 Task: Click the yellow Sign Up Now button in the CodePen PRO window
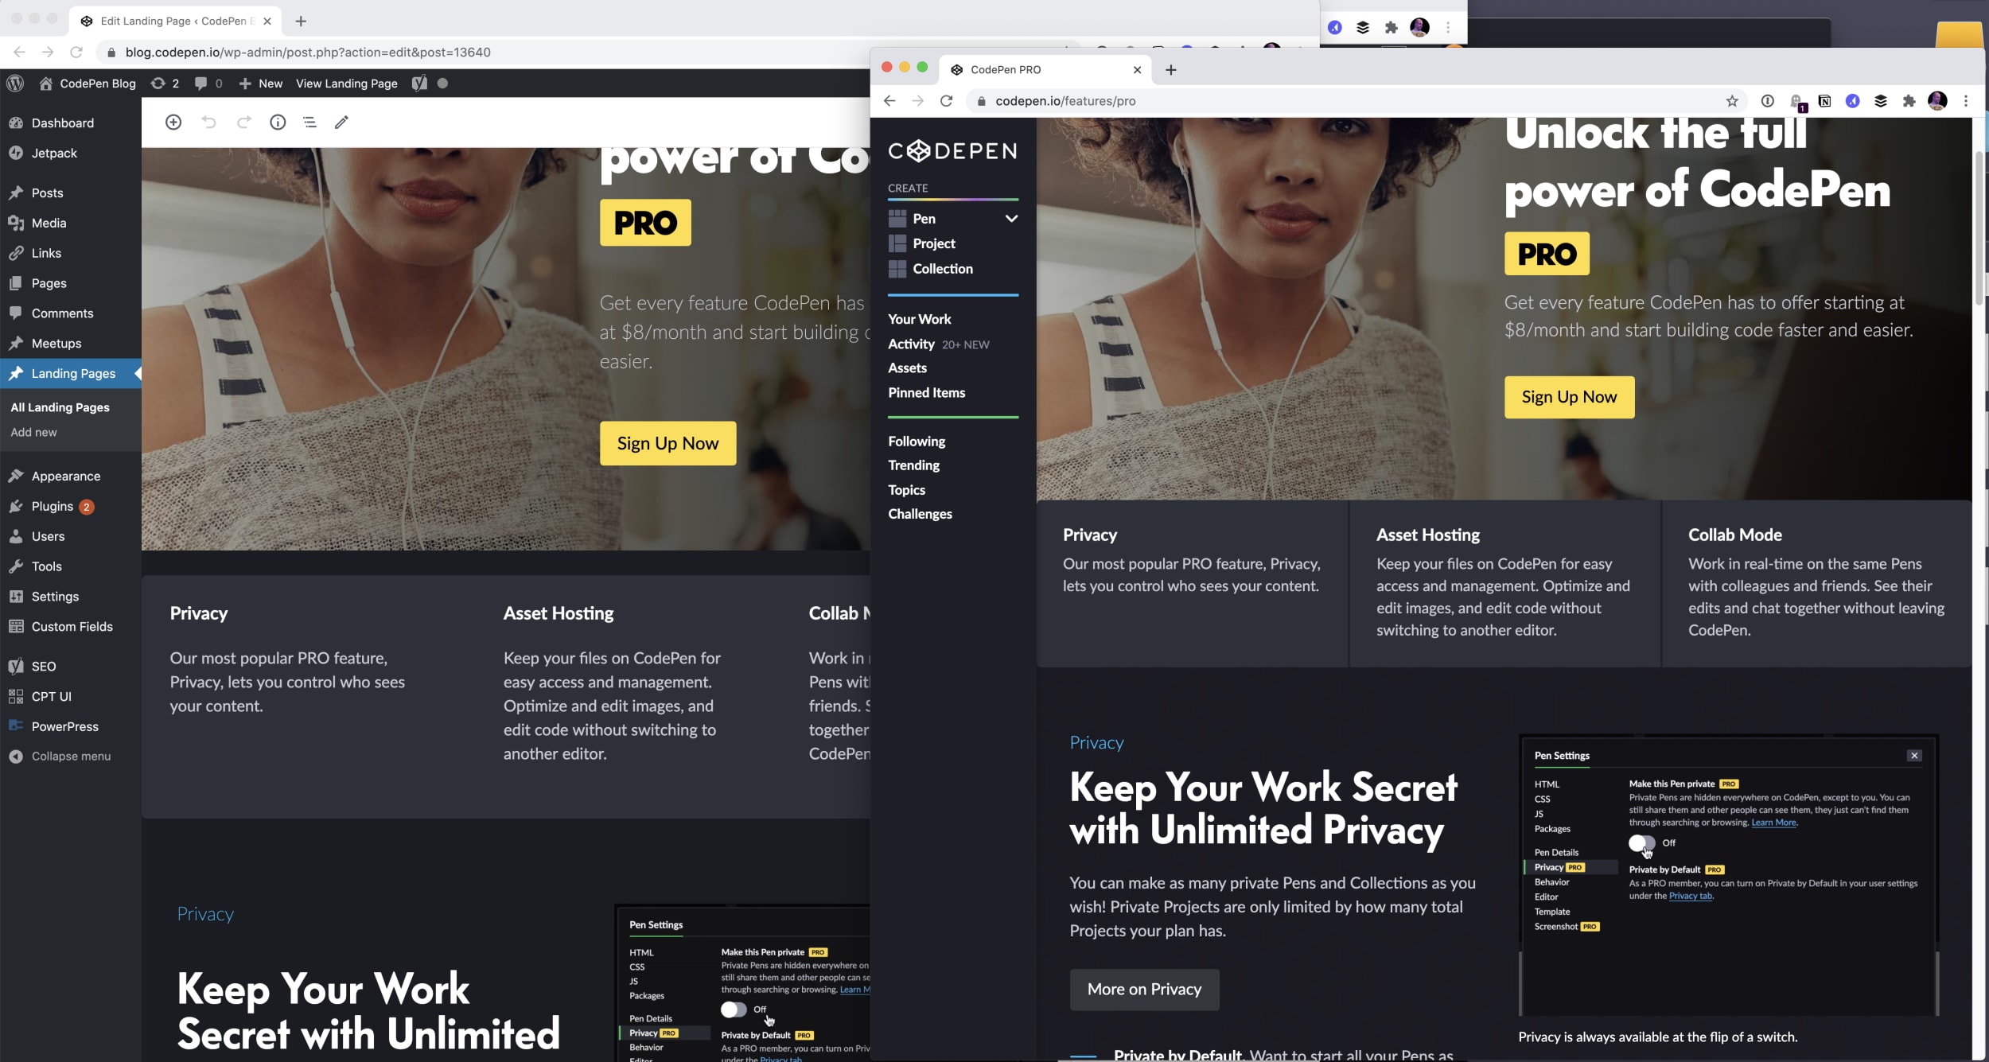[1569, 397]
